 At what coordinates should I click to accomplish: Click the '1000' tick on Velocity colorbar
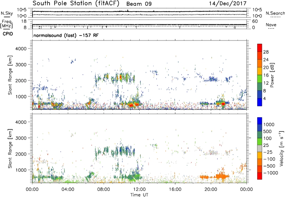coord(269,124)
